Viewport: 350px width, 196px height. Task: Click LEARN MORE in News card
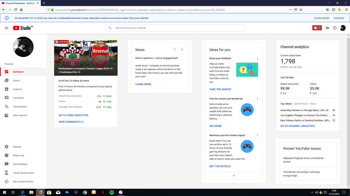pyautogui.click(x=143, y=84)
